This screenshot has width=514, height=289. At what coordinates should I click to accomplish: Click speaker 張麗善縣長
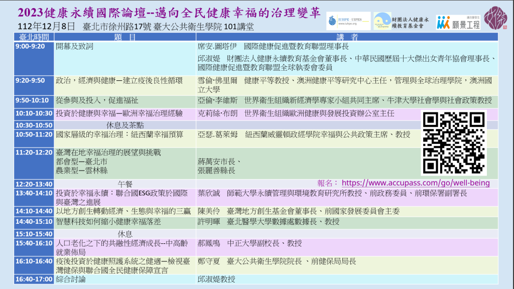[x=216, y=171]
